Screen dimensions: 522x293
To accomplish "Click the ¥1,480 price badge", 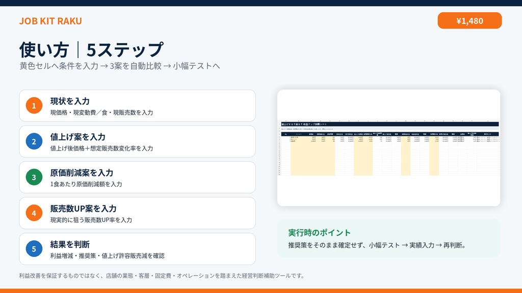I will (469, 20).
